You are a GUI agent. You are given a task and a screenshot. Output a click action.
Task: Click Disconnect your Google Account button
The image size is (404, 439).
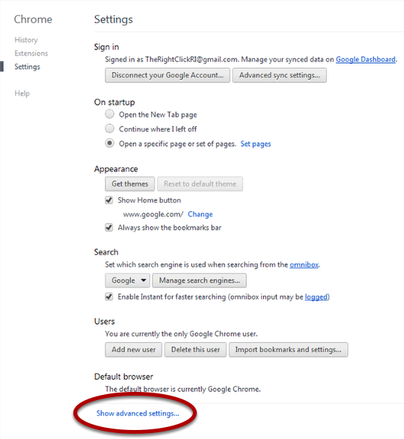pyautogui.click(x=168, y=76)
